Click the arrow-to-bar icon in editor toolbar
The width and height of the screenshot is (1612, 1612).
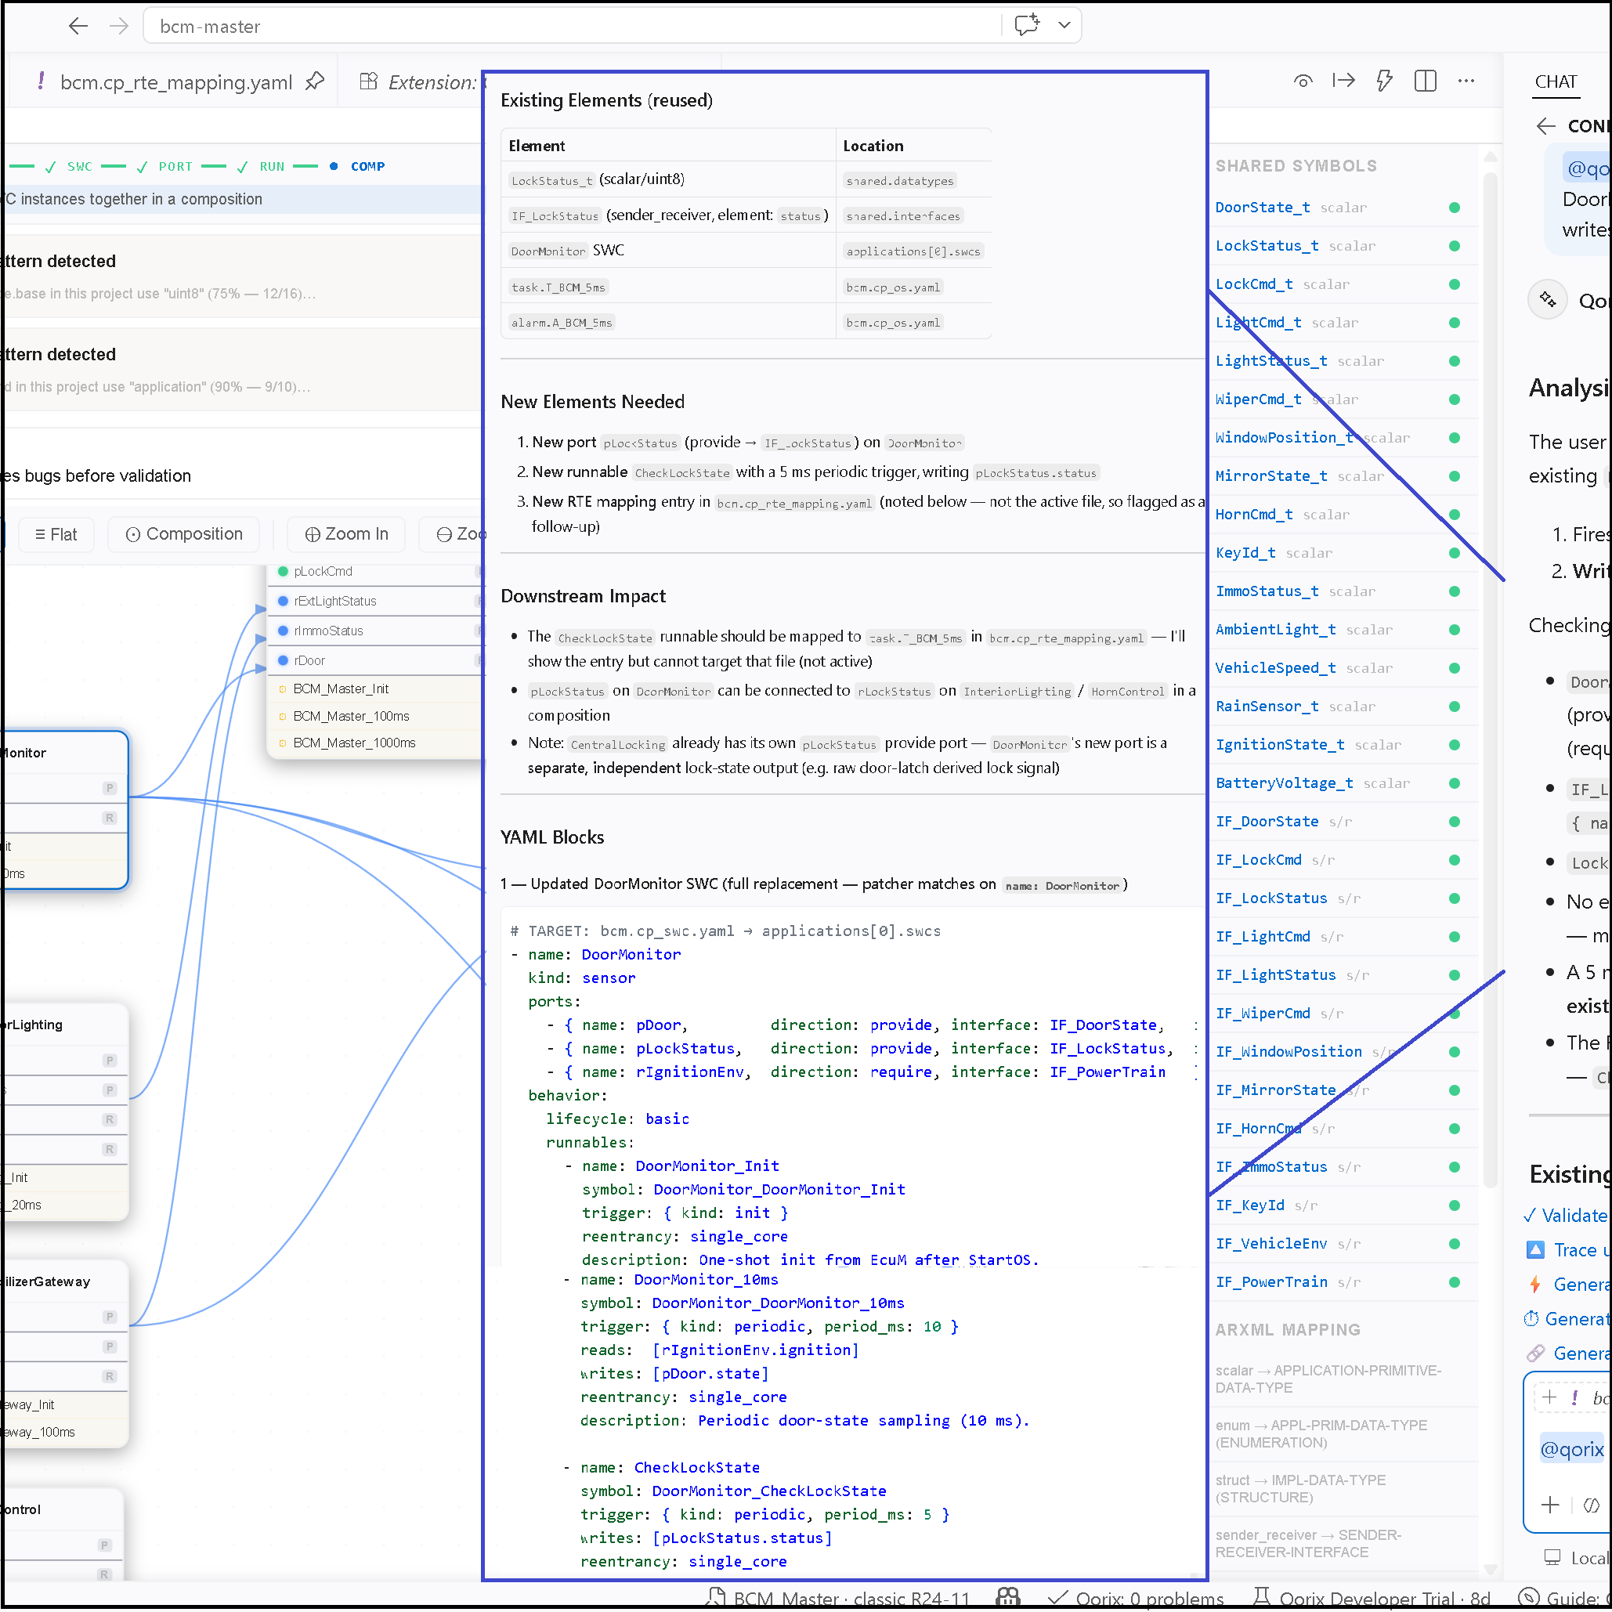click(x=1343, y=81)
